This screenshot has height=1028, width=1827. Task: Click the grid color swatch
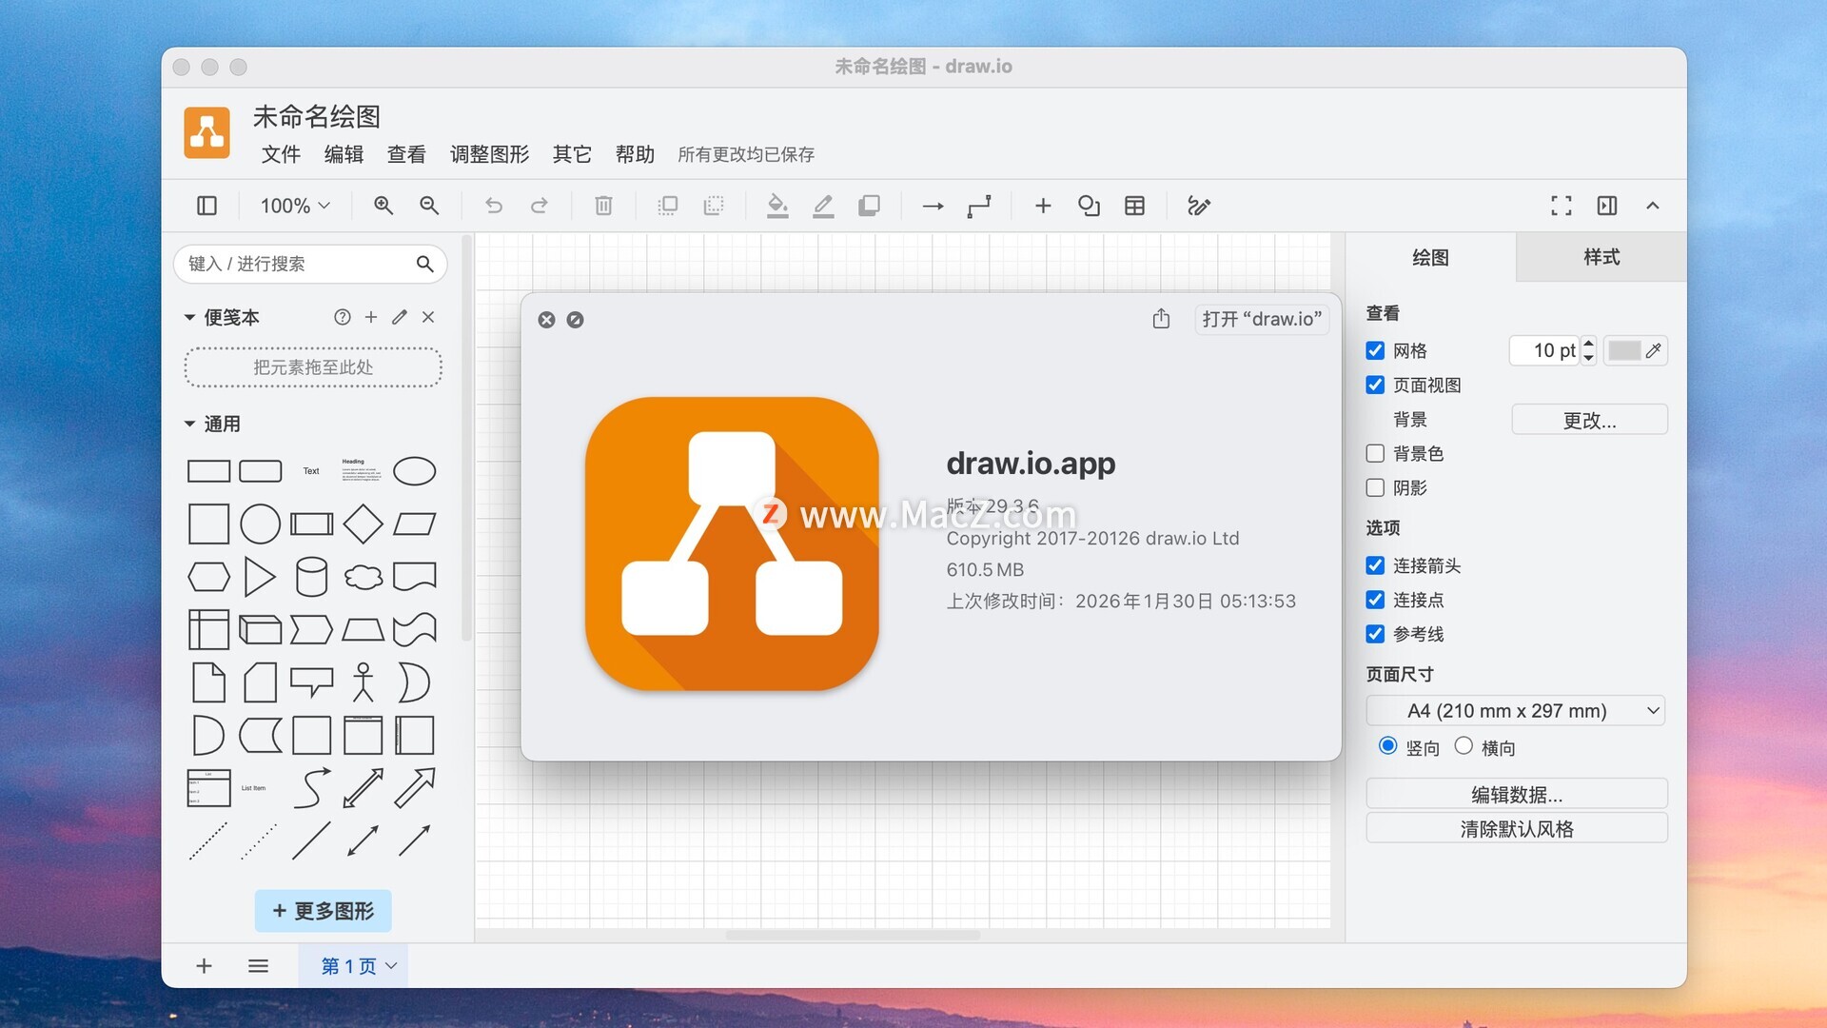pos(1623,350)
